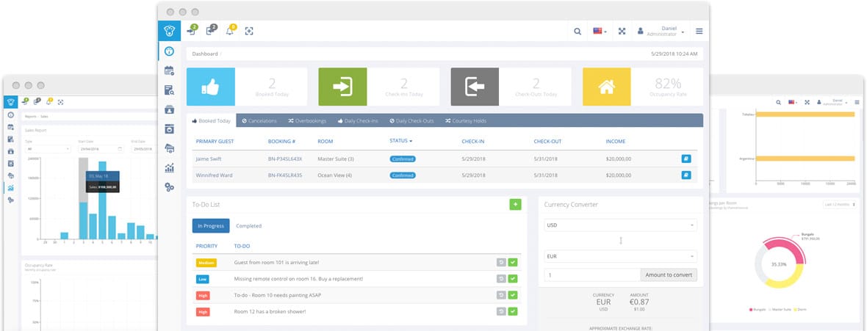Swap currencies with the vertical arrows icon
This screenshot has width=867, height=331.
pyautogui.click(x=620, y=241)
